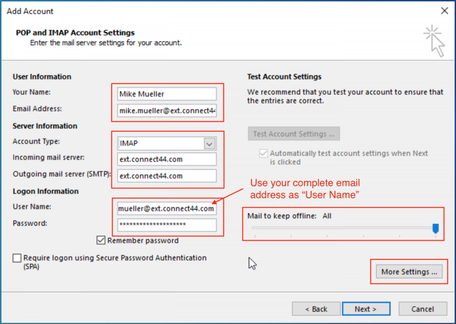456x324 pixels.
Task: Select the Incoming mail server field
Action: click(x=167, y=159)
